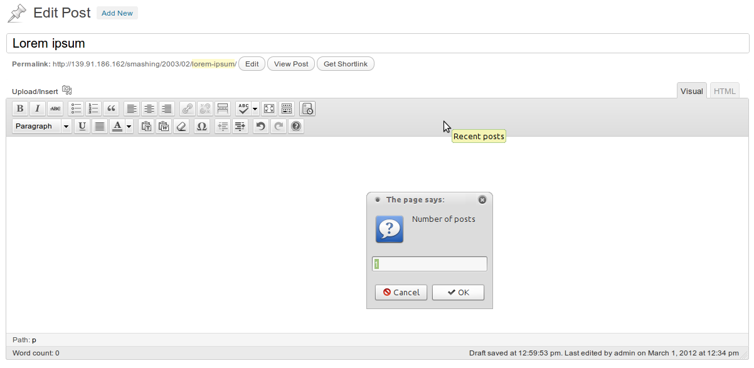Open spellchecker language dropdown arrow
754x368 pixels.
click(x=255, y=108)
